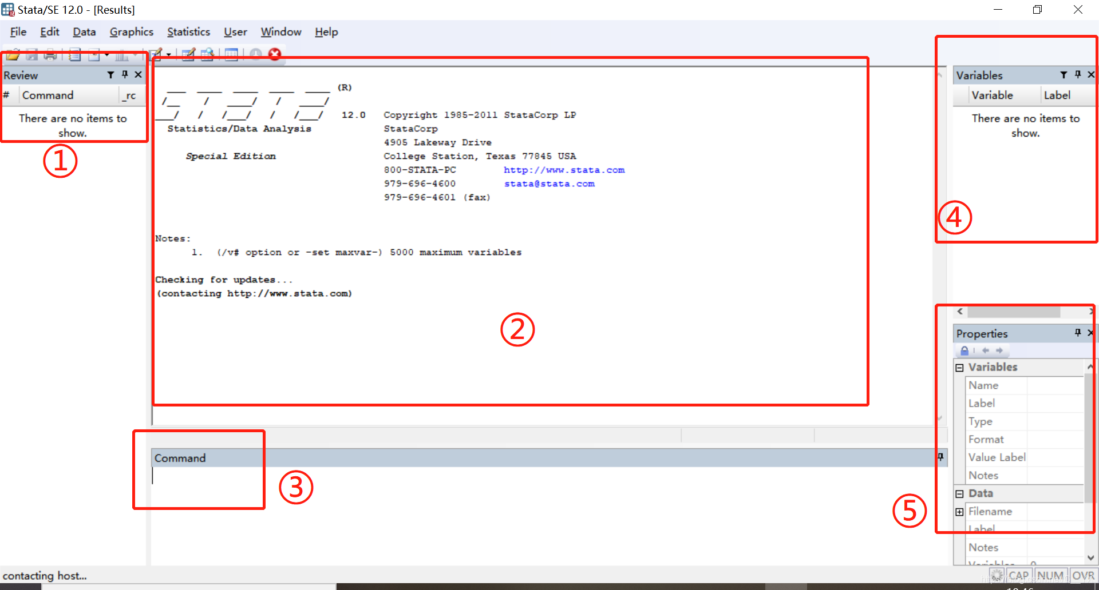
Task: Click the _rc column header
Action: tap(131, 95)
